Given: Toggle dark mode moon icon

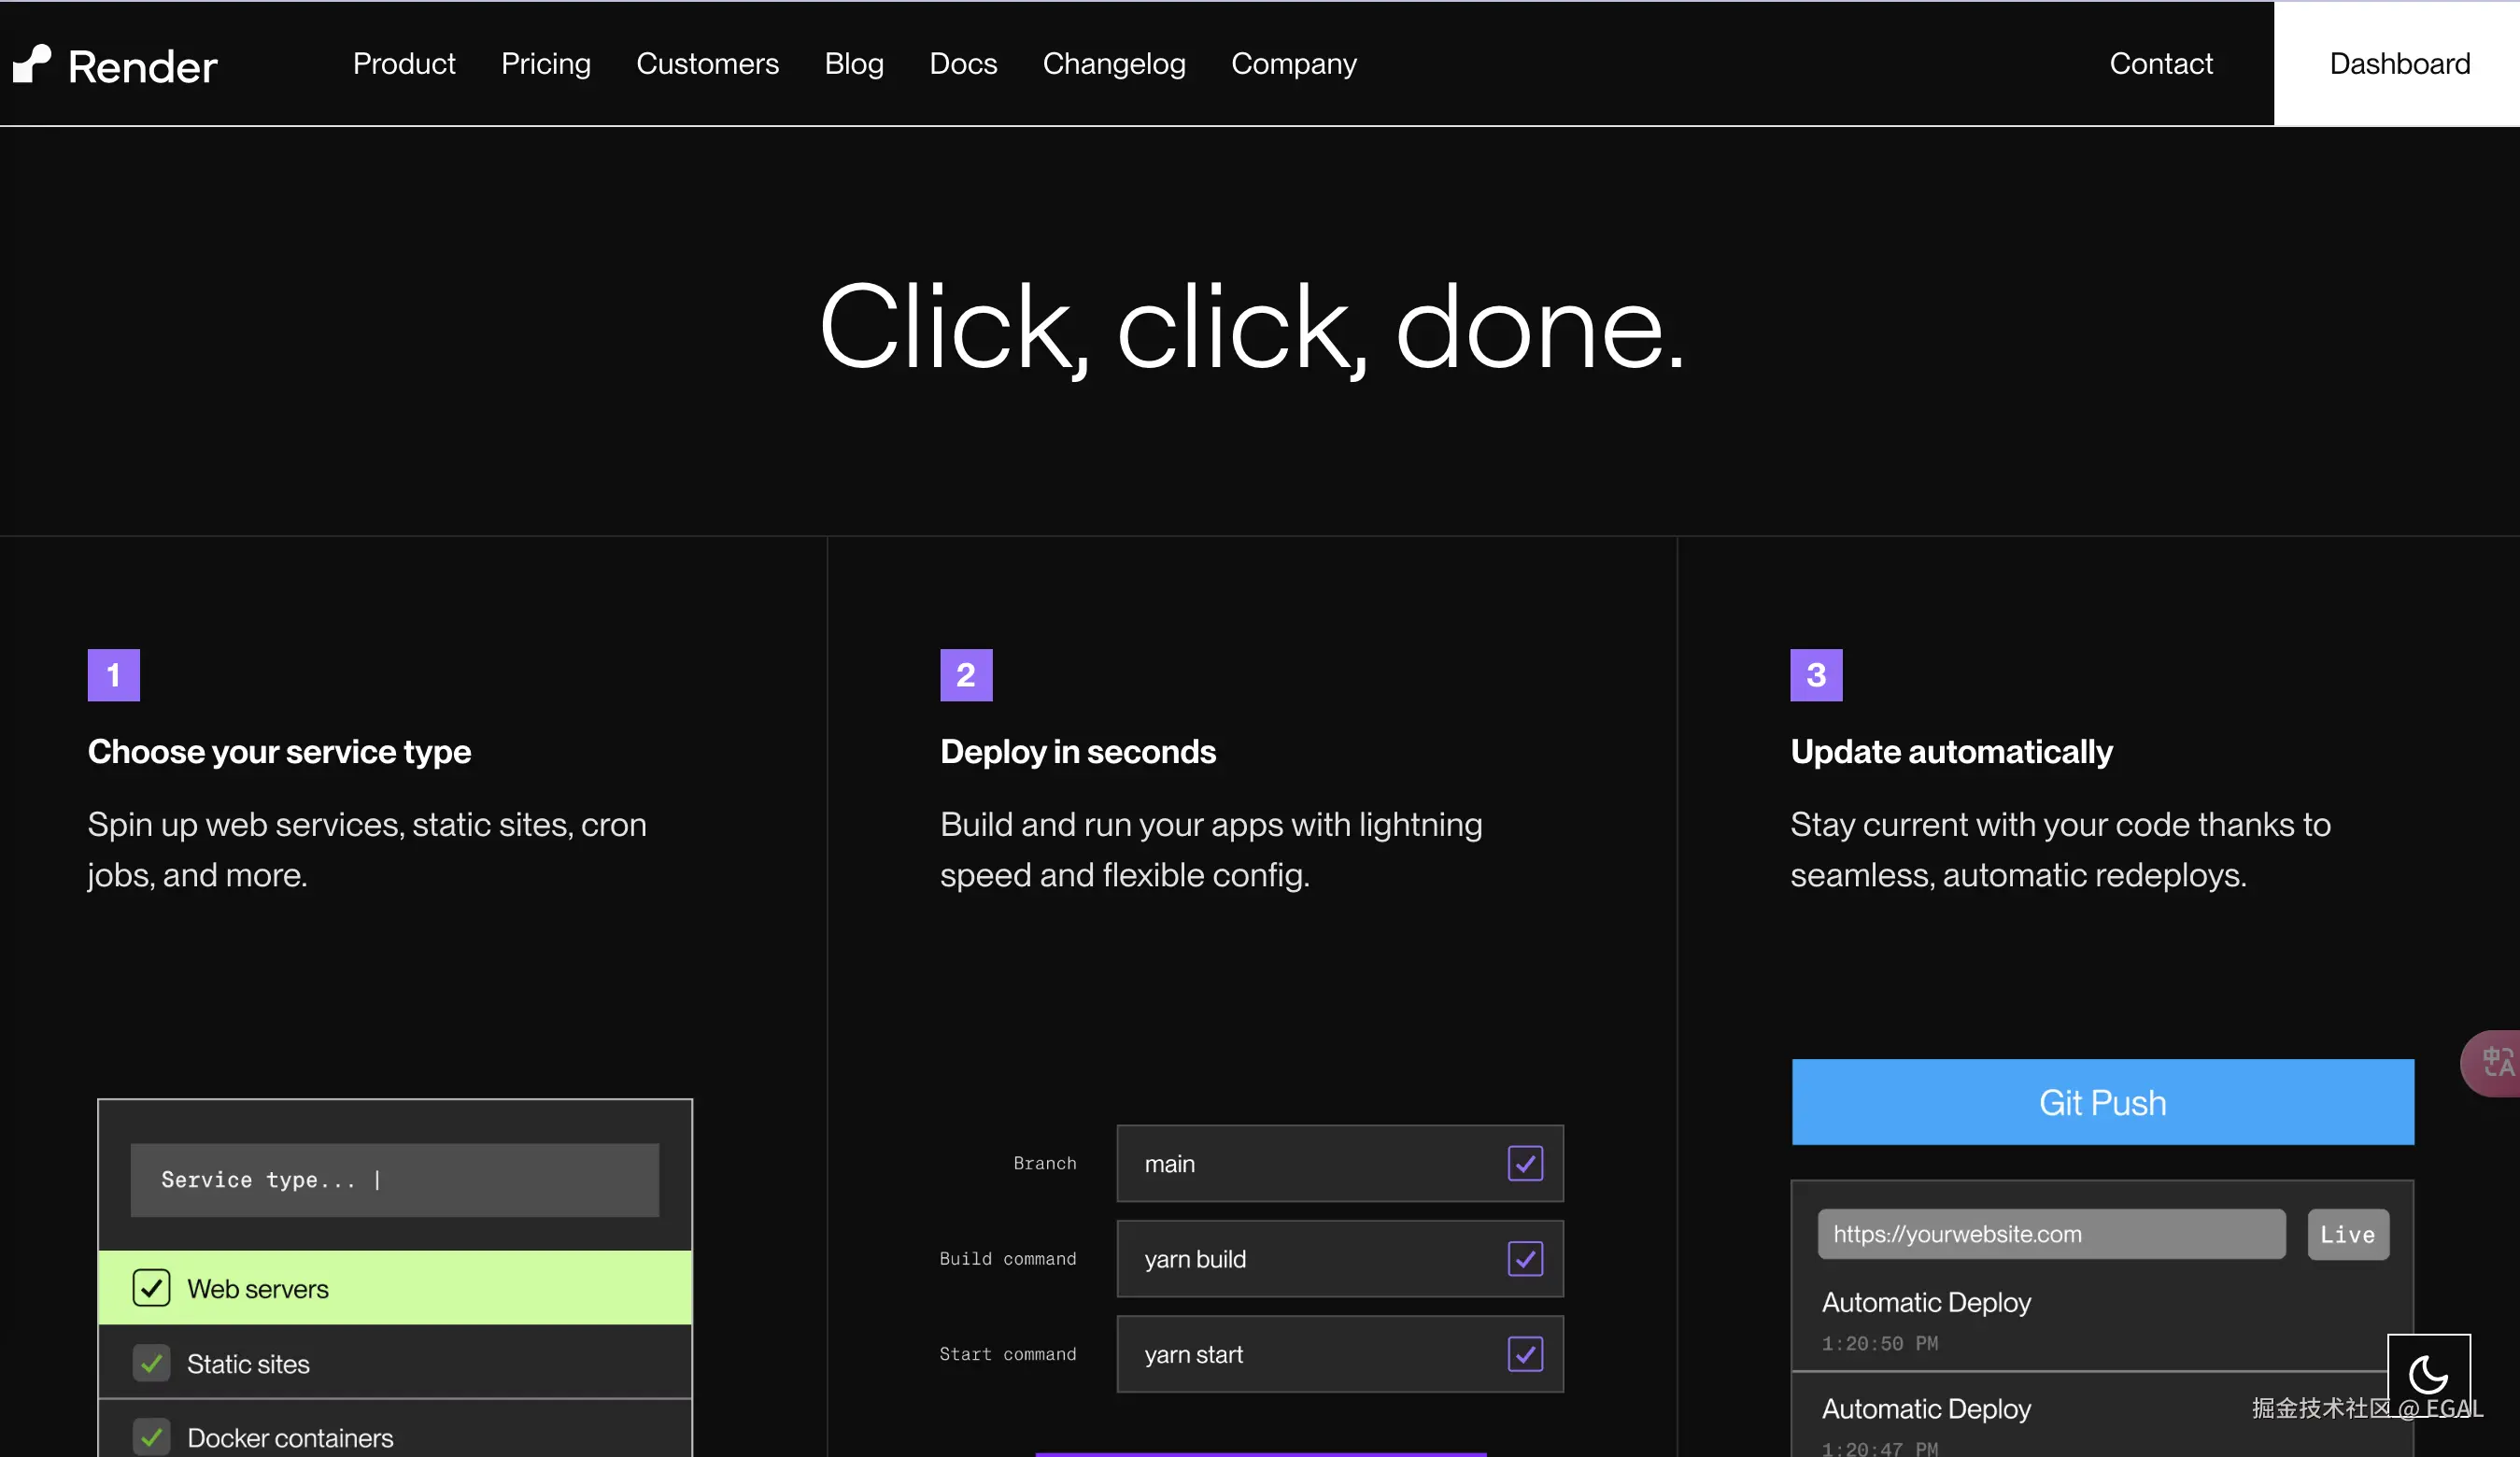Looking at the screenshot, I should (2428, 1375).
